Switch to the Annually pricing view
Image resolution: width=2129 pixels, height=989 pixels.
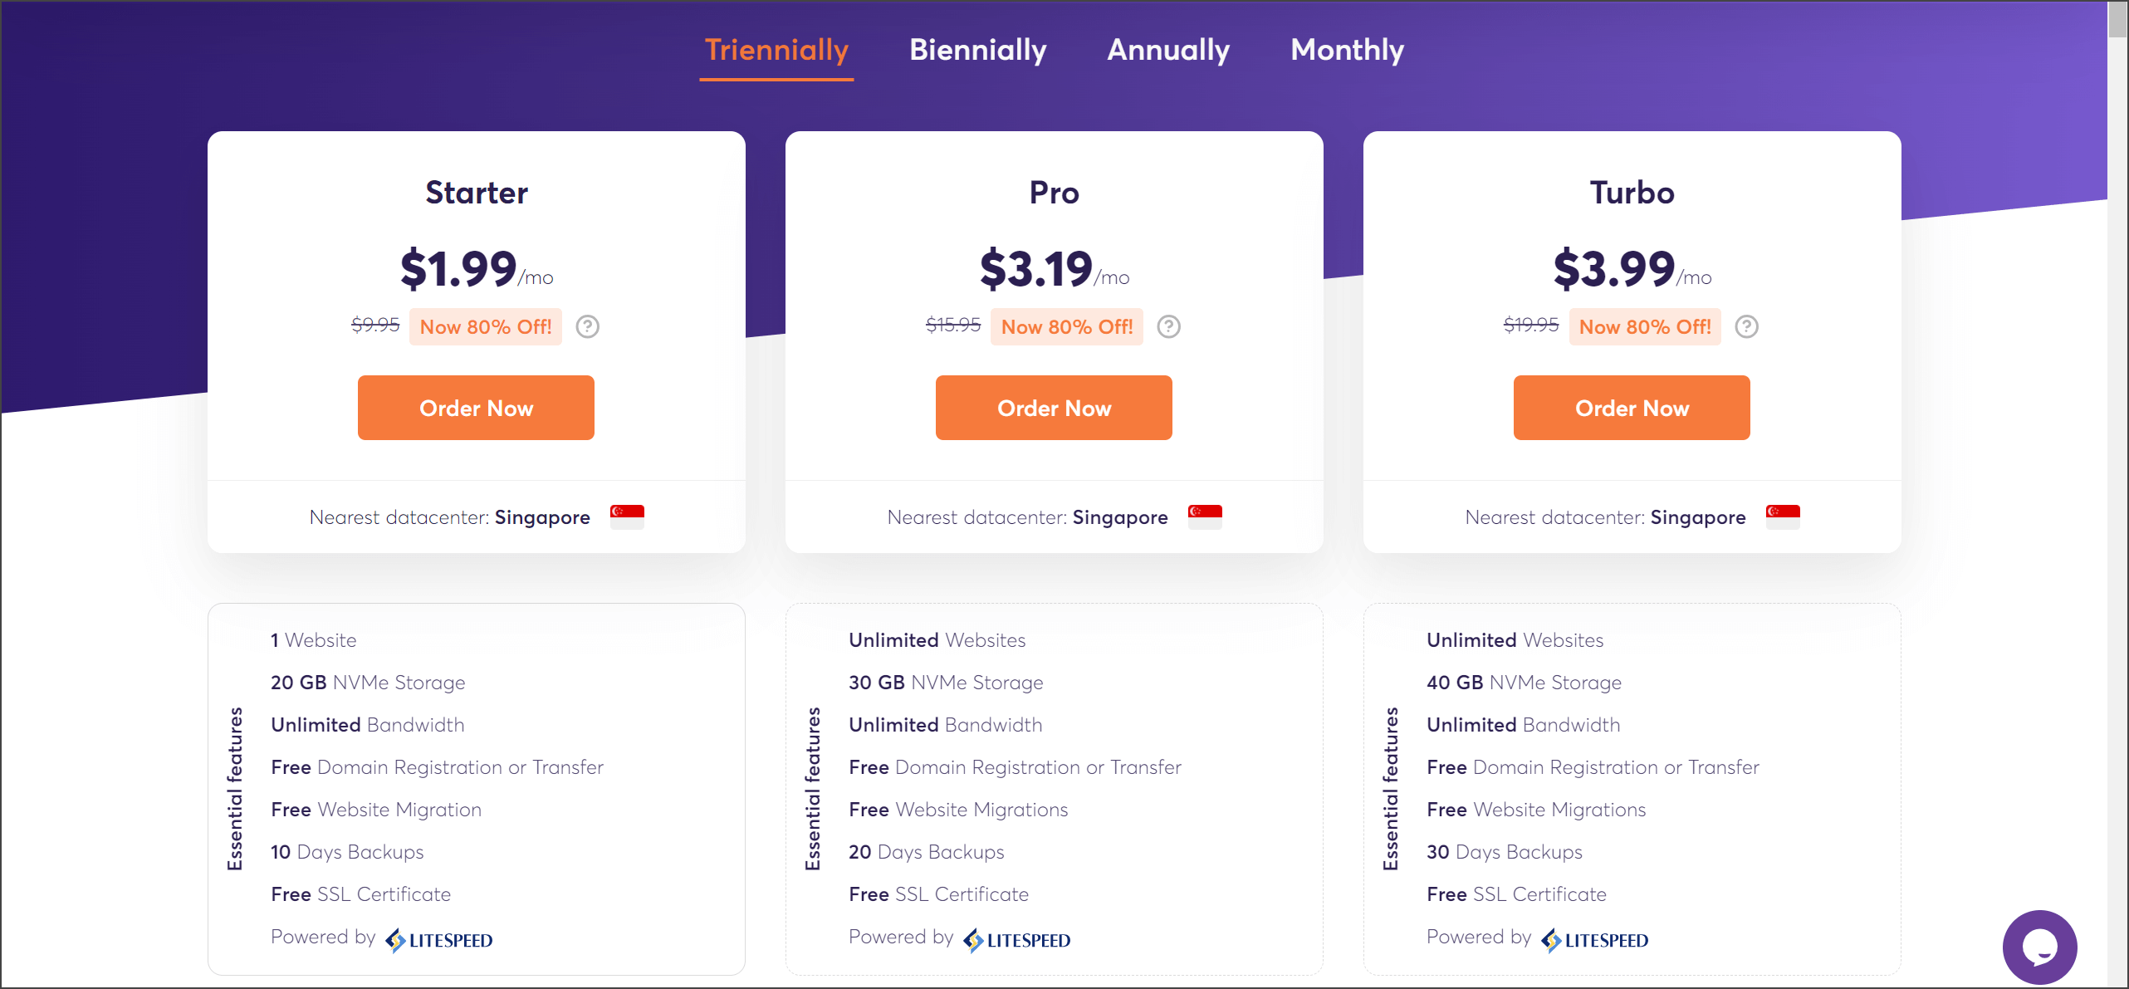pos(1169,49)
